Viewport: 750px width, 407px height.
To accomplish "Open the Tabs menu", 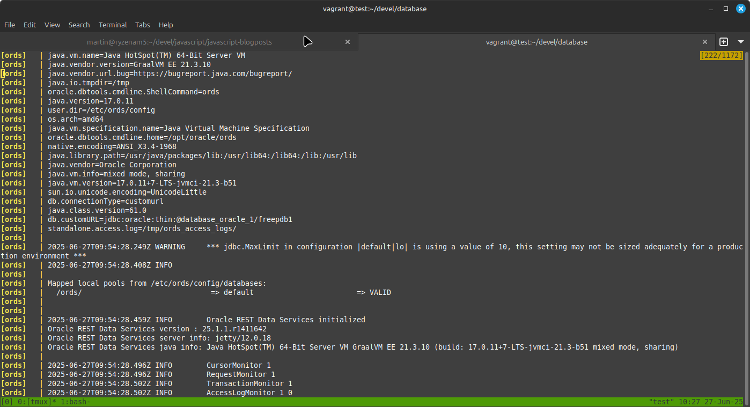I will click(143, 25).
